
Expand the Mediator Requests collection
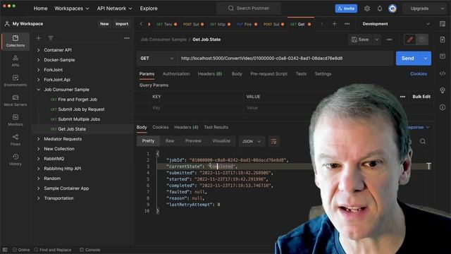[x=39, y=139]
